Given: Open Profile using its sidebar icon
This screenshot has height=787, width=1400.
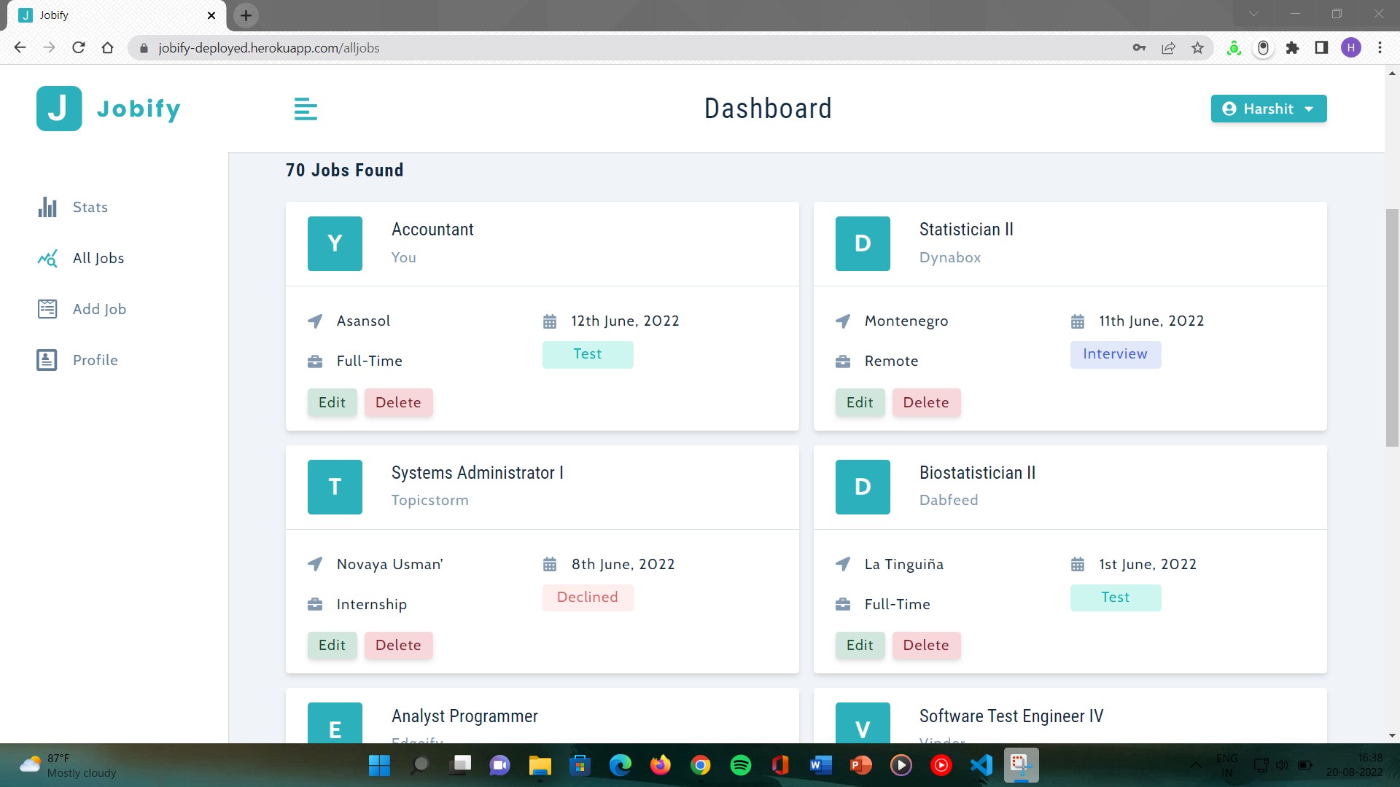Looking at the screenshot, I should pyautogui.click(x=47, y=359).
